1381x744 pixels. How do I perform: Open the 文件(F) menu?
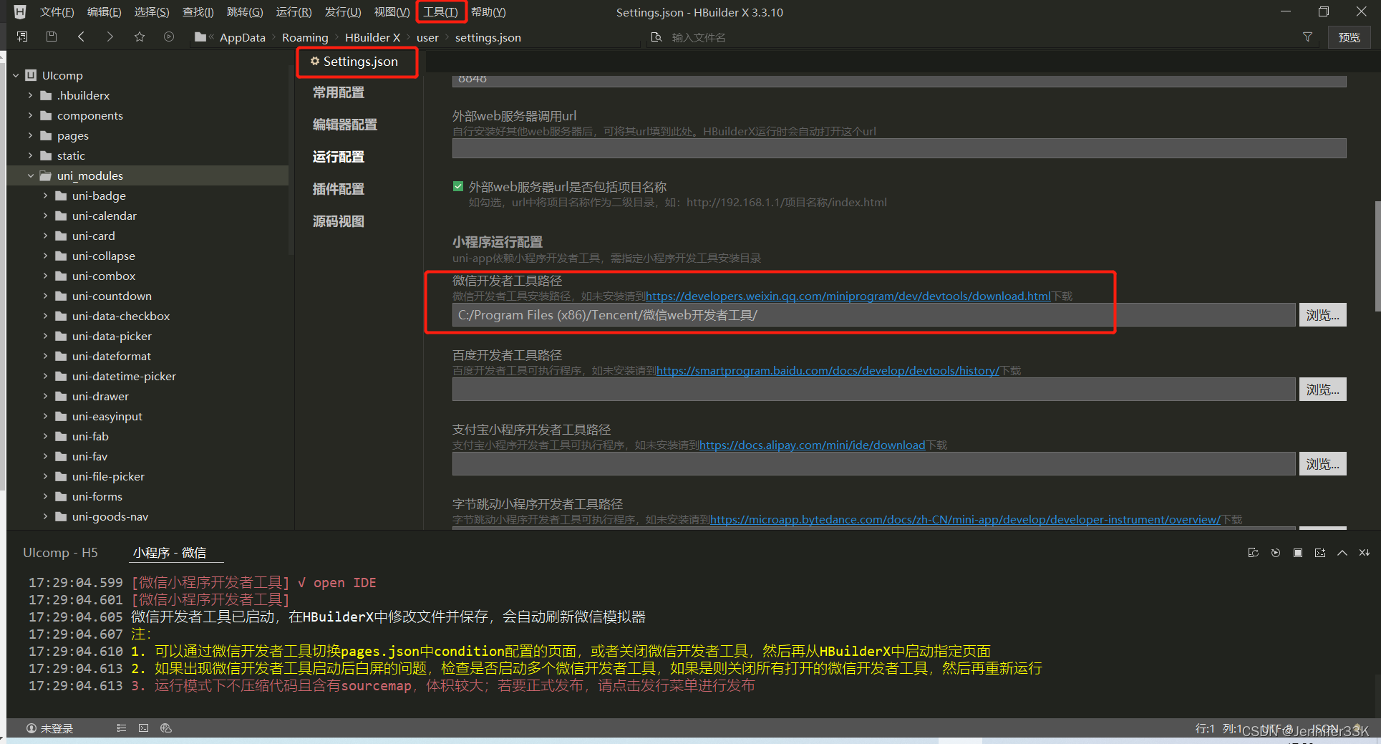point(57,12)
